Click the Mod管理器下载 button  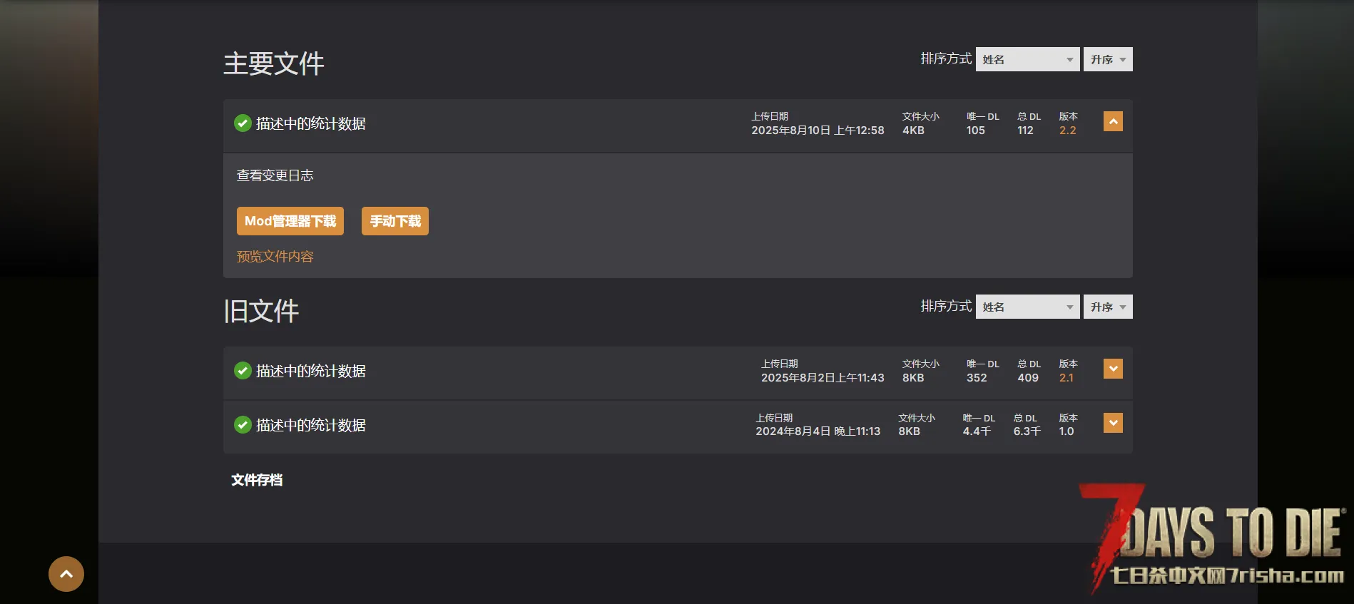coord(290,221)
